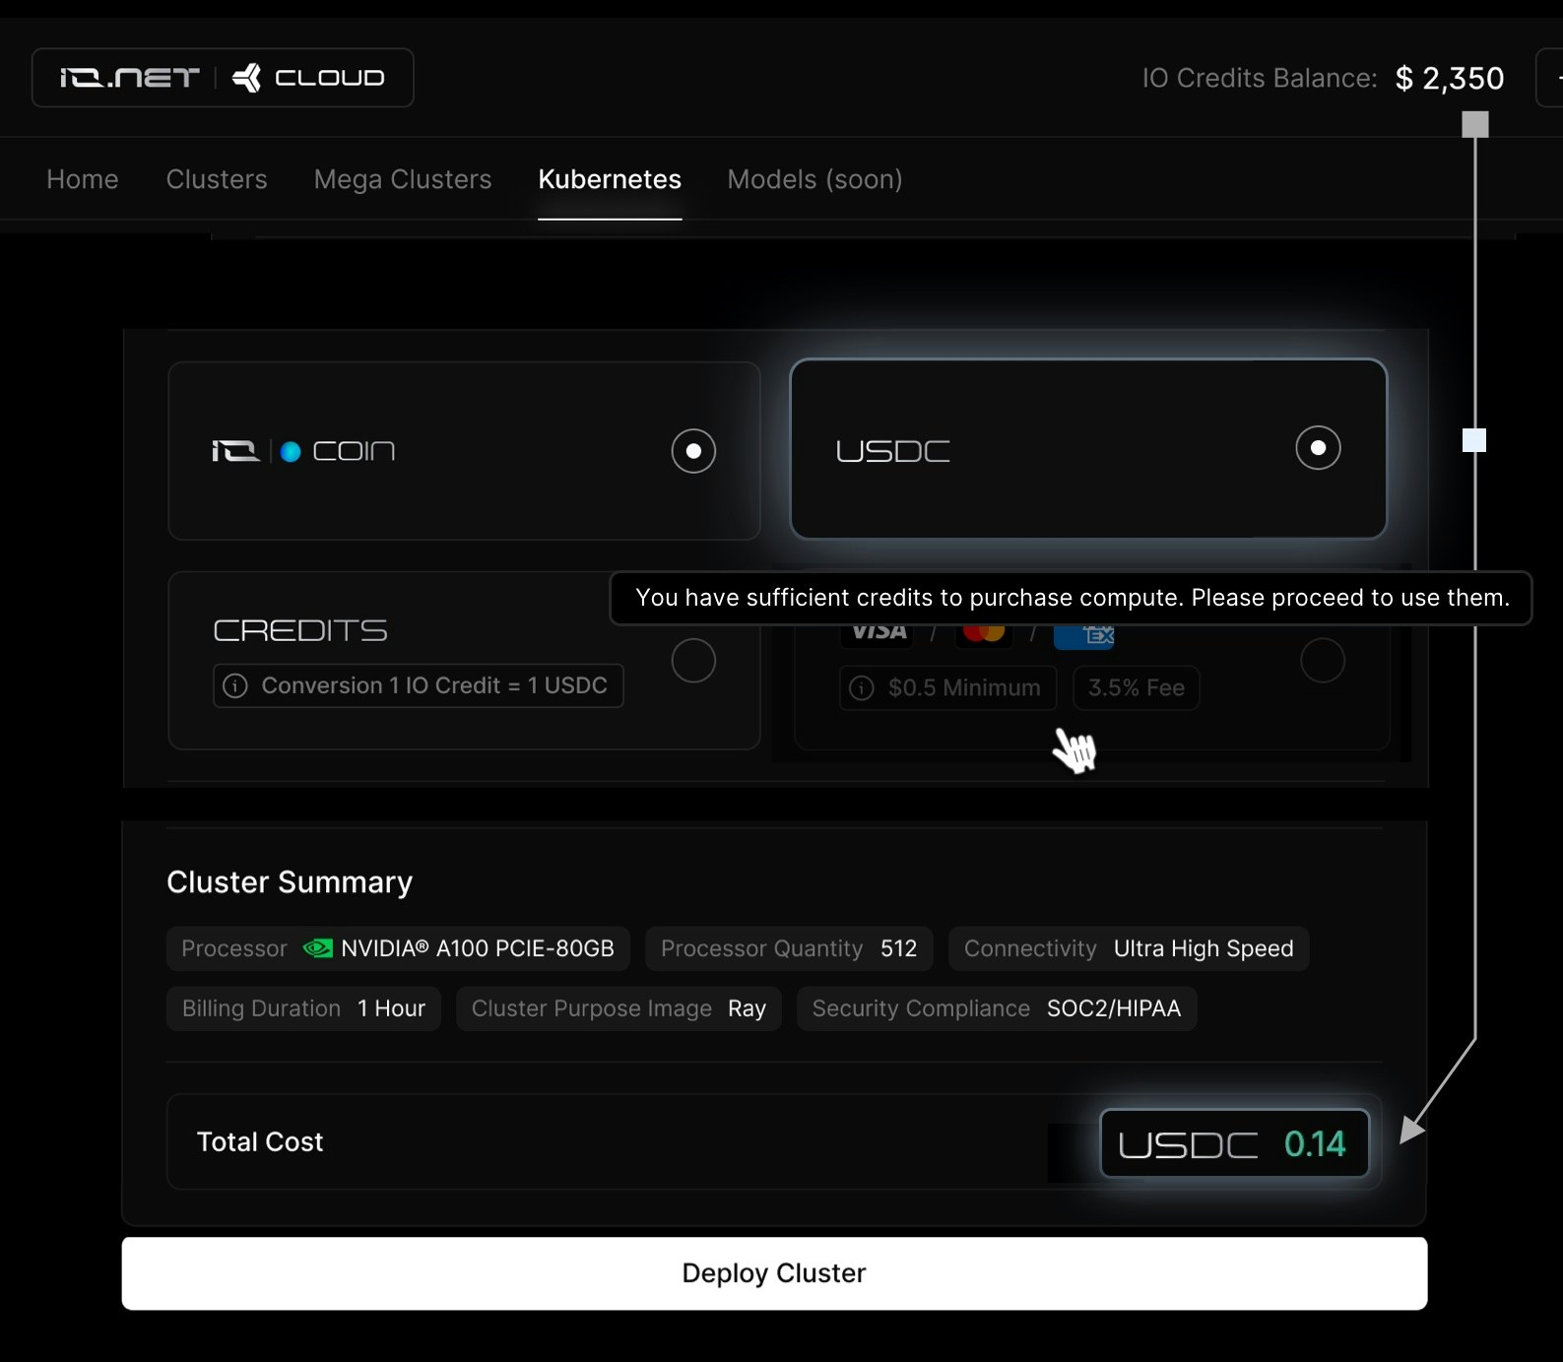The width and height of the screenshot is (1563, 1362).
Task: Click the NVIDIA A100 PCIE-80GB processor text
Action: 478,948
